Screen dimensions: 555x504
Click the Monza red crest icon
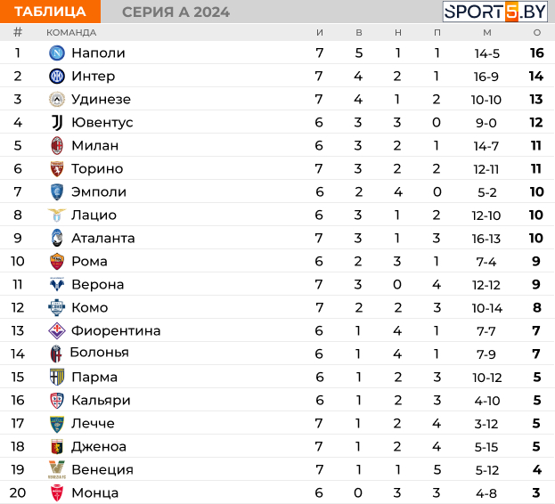pyautogui.click(x=57, y=492)
